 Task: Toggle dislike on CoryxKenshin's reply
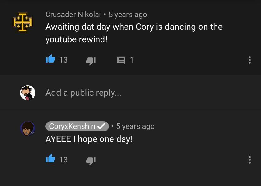tap(91, 160)
